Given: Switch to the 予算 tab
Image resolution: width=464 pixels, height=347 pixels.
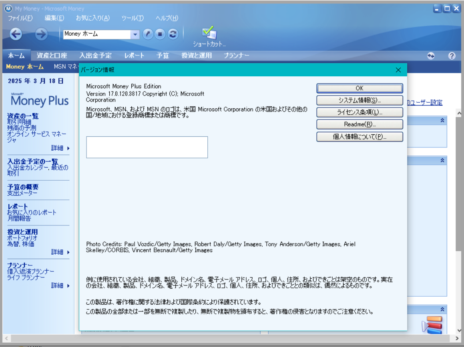Looking at the screenshot, I should (x=163, y=56).
